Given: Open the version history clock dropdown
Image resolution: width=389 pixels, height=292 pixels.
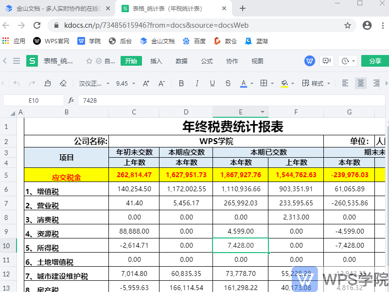Looking at the screenshot, I should pos(348,61).
